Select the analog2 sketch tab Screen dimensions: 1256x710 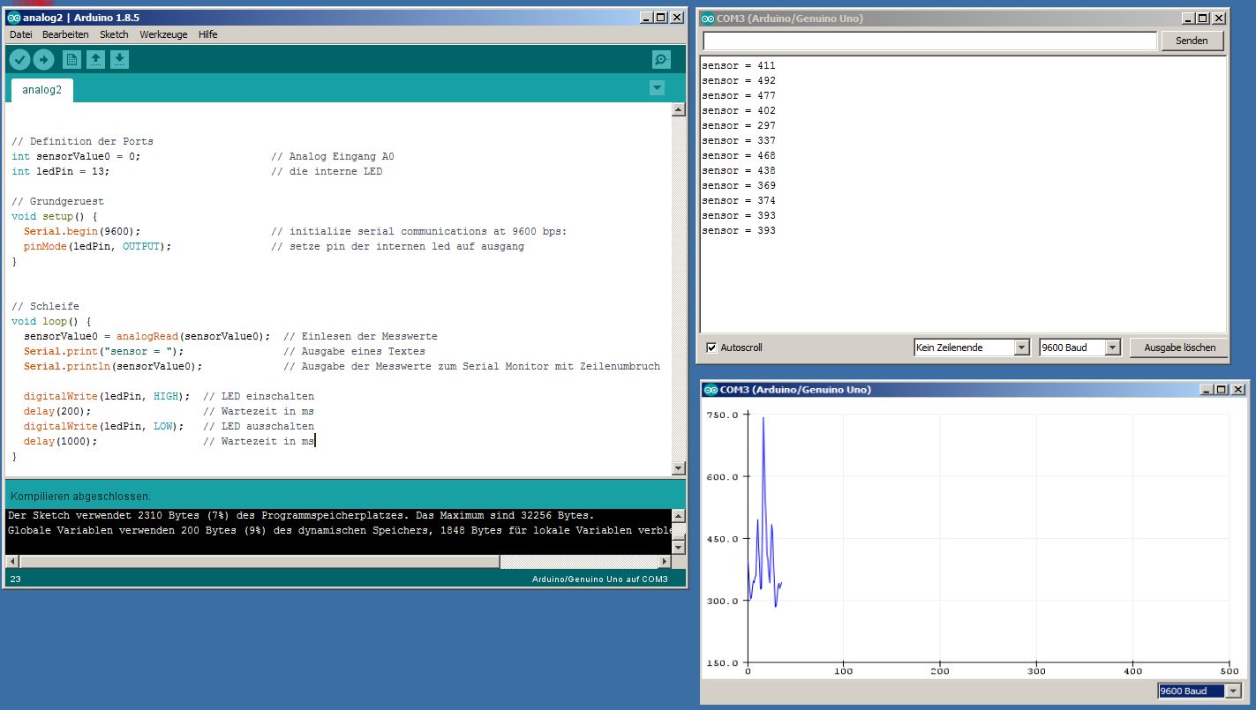pos(42,90)
